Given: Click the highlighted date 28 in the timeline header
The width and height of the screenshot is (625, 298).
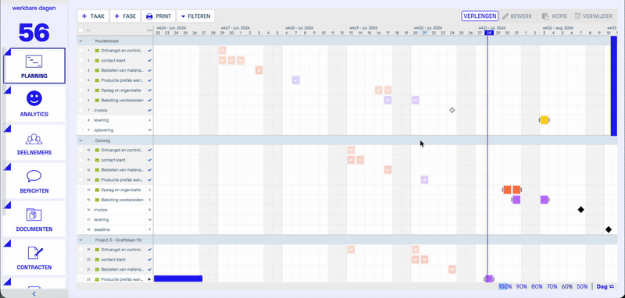Looking at the screenshot, I should (489, 33).
